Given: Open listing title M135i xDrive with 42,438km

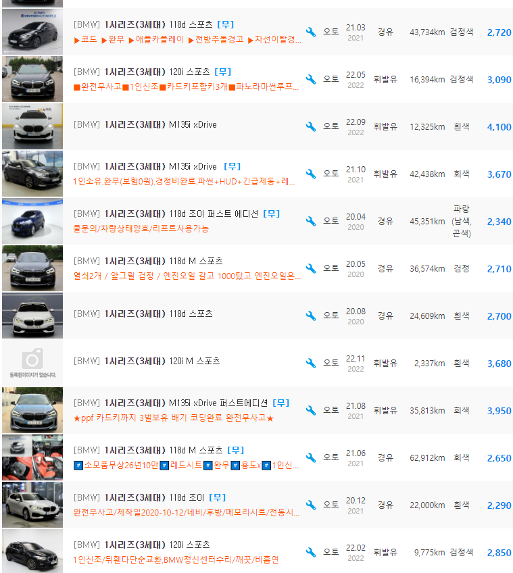Looking at the screenshot, I should point(145,166).
